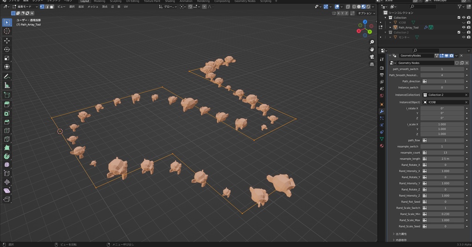
Task: Open the options dropdown in viewport
Action: point(366,13)
